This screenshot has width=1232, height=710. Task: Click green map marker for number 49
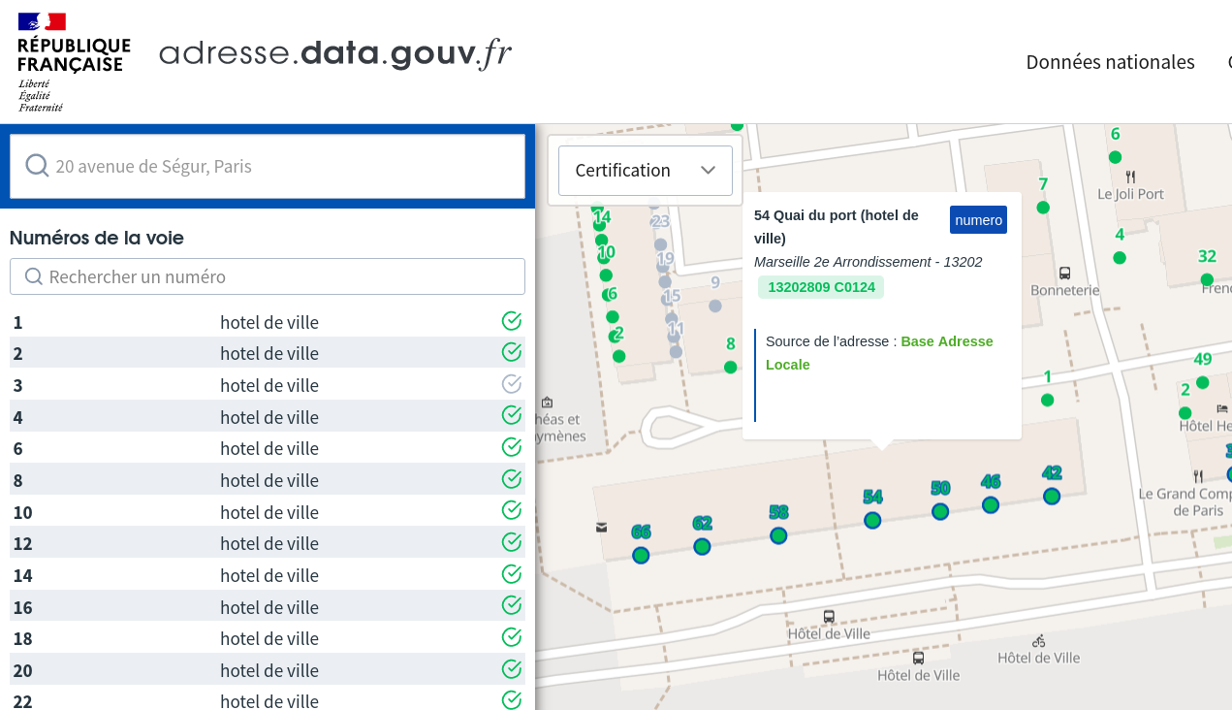click(1203, 382)
